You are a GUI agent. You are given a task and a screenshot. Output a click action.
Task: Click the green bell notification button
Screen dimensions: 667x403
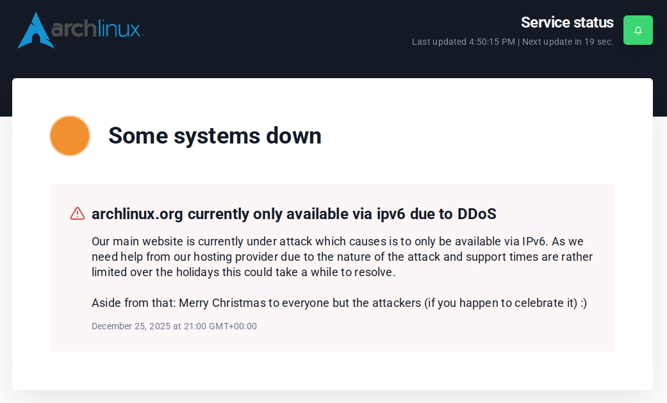pos(638,30)
